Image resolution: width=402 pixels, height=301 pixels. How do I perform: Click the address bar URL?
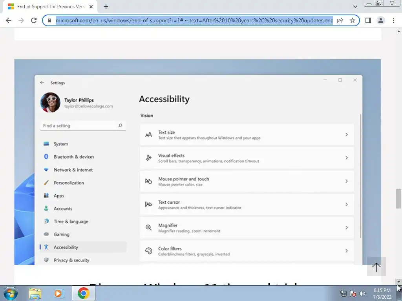click(x=194, y=20)
